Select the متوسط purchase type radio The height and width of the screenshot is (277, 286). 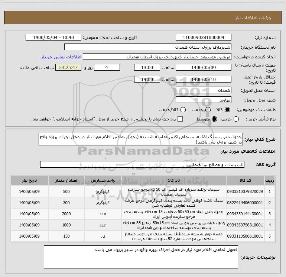click(x=214, y=119)
